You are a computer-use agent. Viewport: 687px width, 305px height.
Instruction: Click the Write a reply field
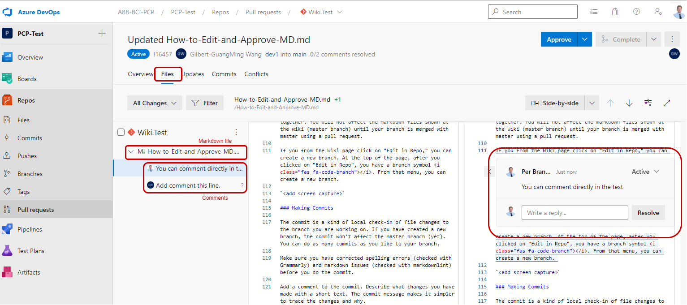point(575,213)
